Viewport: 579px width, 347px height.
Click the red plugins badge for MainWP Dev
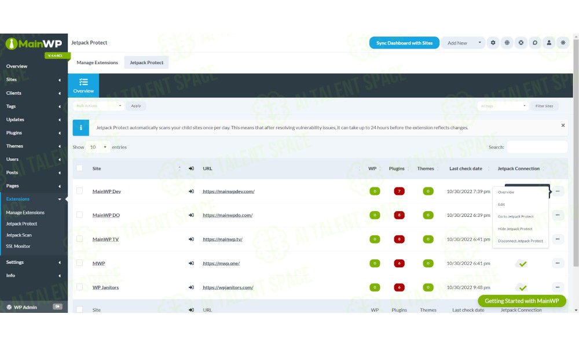coord(399,191)
